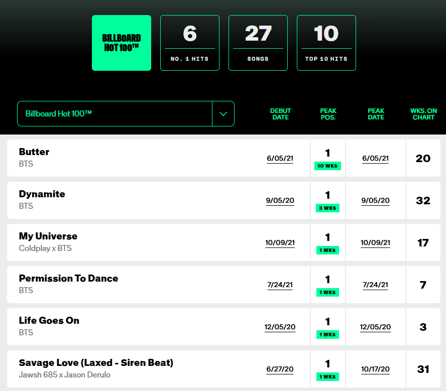Click BTS artist name under Butter
The image size is (446, 391).
(26, 164)
